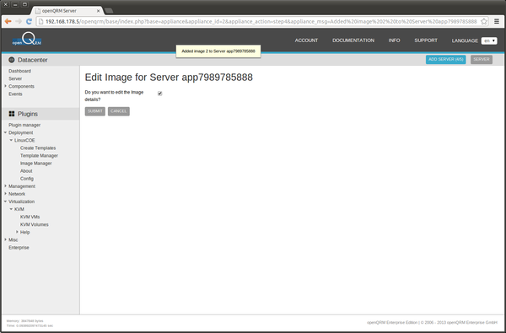This screenshot has width=506, height=333.
Task: Click the Memory usage text in footer
Action: (24, 321)
